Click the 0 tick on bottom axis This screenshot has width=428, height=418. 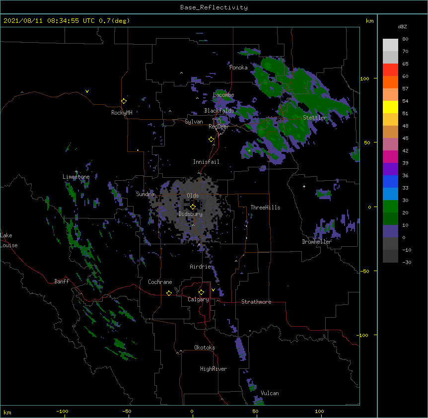[192, 411]
